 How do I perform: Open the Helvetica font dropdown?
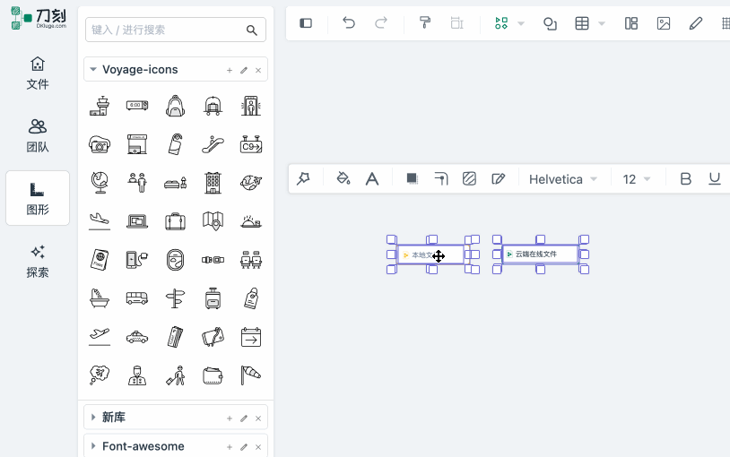[563, 179]
